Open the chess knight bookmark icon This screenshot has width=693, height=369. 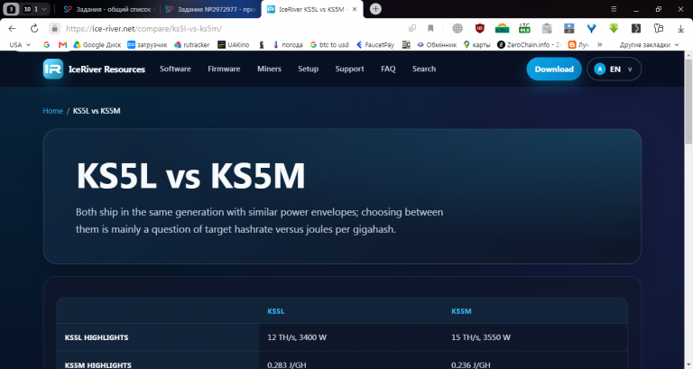(x=262, y=44)
